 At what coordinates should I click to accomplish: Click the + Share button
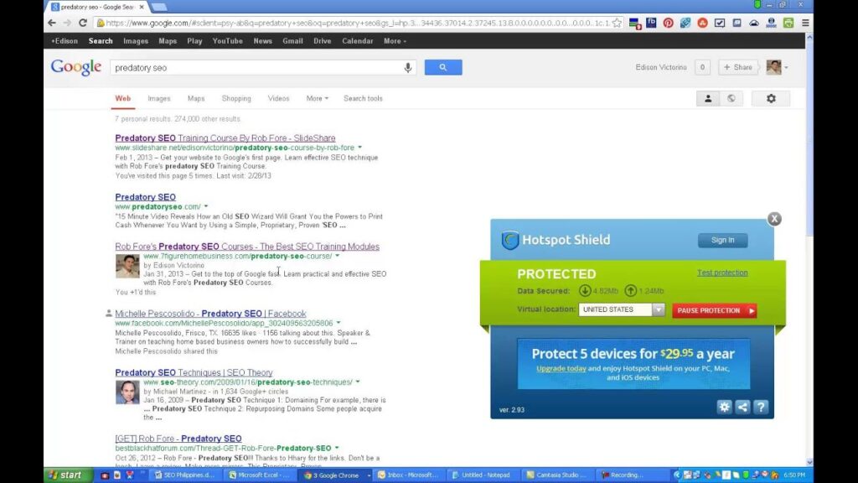[737, 67]
